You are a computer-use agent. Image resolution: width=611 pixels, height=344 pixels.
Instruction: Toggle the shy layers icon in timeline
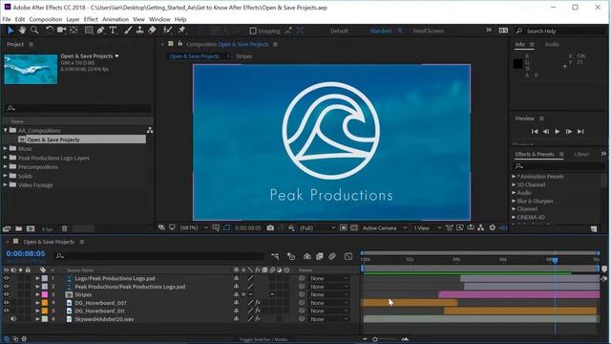(307, 256)
